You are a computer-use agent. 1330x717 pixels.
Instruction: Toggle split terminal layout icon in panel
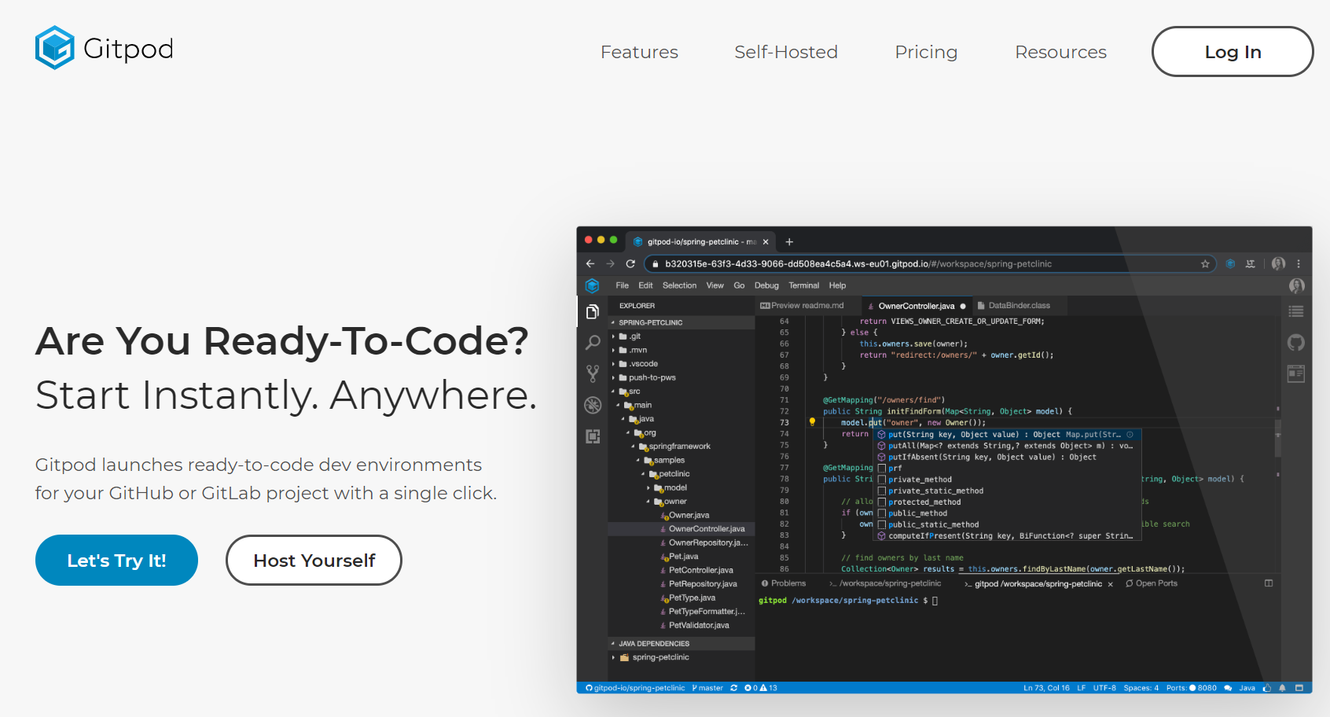pyautogui.click(x=1269, y=583)
